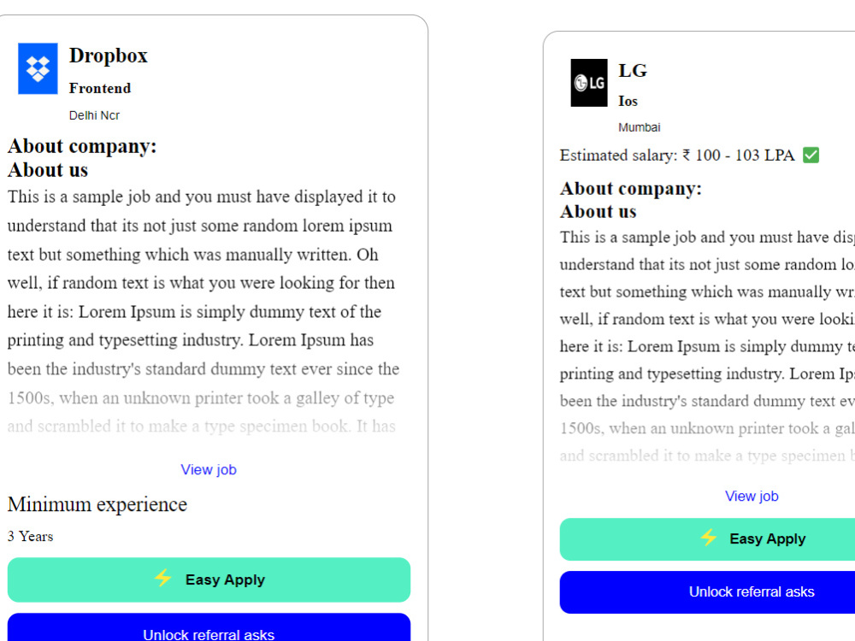
Task: Click the 3 Years experience value
Action: pyautogui.click(x=31, y=537)
